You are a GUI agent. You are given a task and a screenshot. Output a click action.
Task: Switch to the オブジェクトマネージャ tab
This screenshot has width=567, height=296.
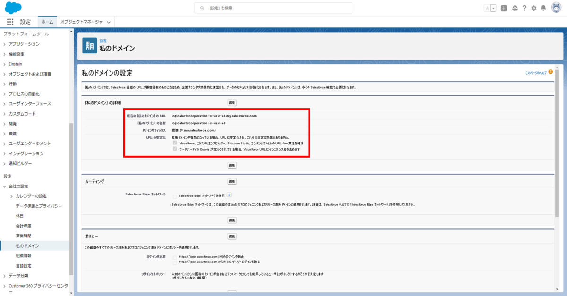click(x=82, y=22)
